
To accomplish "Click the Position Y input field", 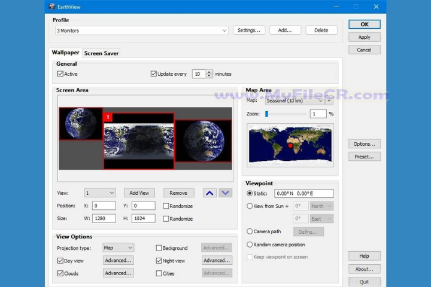I will tap(143, 206).
